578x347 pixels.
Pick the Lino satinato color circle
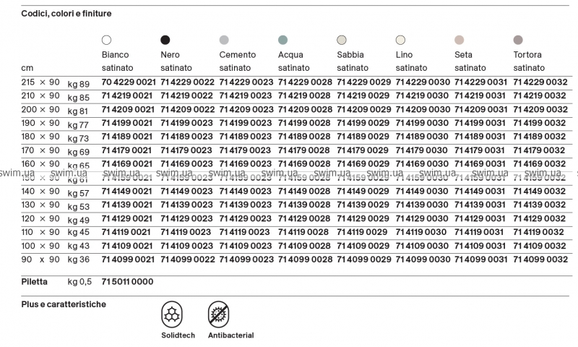pyautogui.click(x=401, y=40)
